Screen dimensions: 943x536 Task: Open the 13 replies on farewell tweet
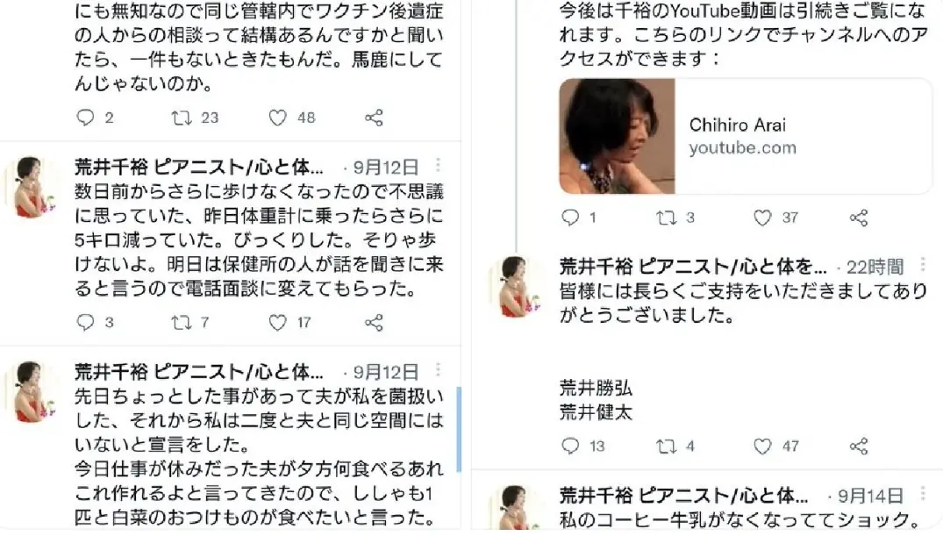click(569, 447)
